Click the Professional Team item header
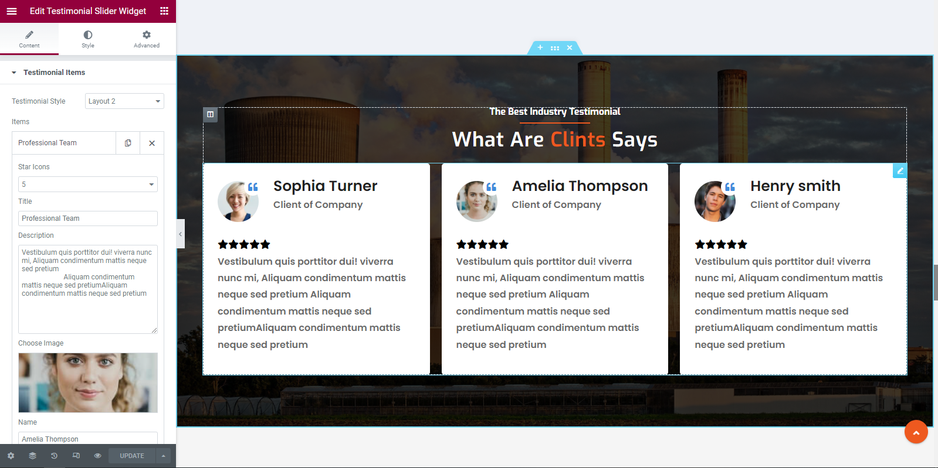 (64, 143)
